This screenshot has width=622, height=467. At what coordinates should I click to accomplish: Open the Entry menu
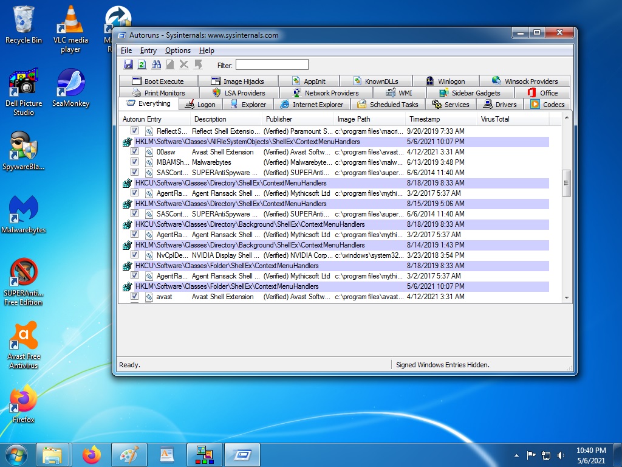[148, 50]
